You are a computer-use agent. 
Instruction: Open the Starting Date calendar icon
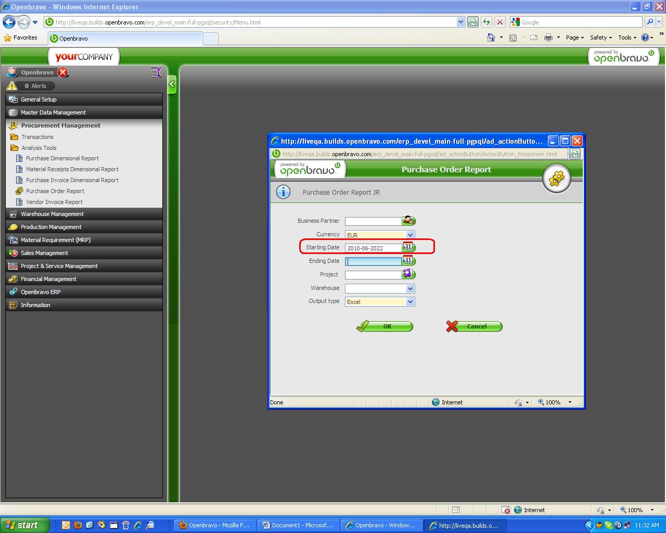(409, 247)
